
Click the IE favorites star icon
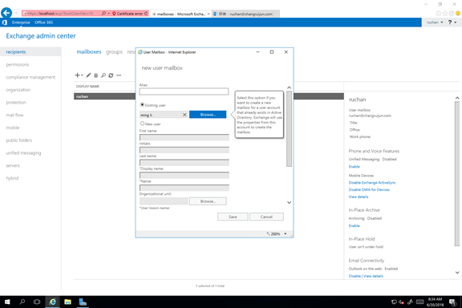[445, 14]
